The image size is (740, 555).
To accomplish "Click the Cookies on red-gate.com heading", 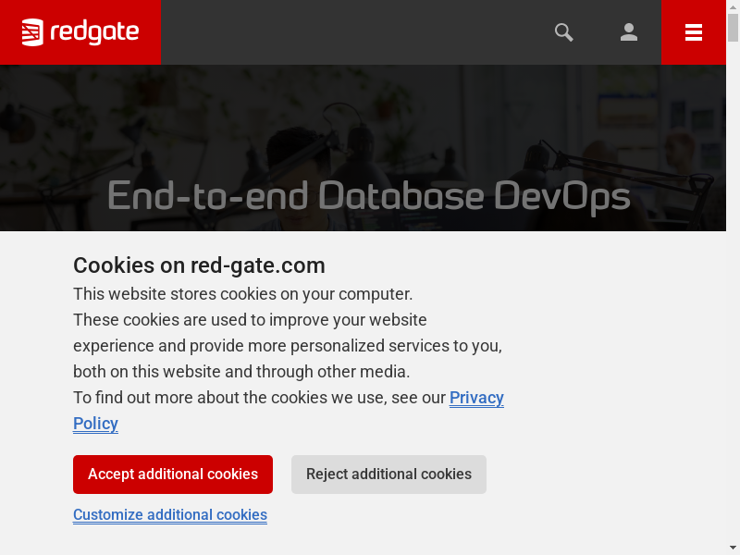I will tap(199, 265).
